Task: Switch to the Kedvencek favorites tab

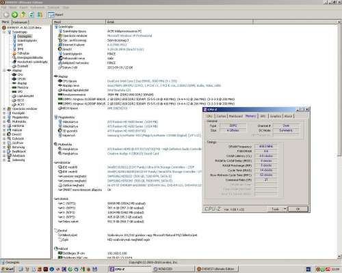Action: pyautogui.click(x=20, y=23)
